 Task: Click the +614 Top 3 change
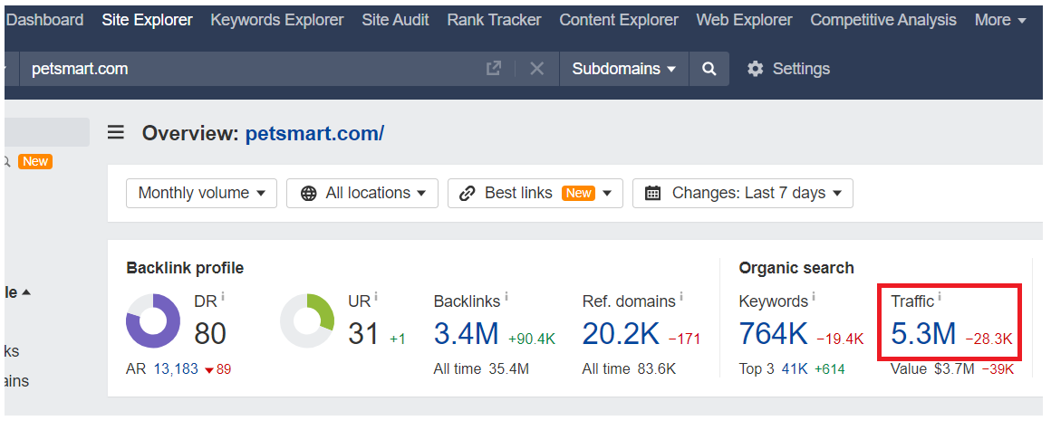tap(829, 369)
